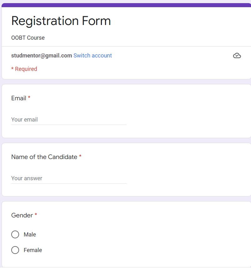Click the cloud draft-saved icon
Image resolution: width=251 pixels, height=268 pixels.
[x=237, y=56]
